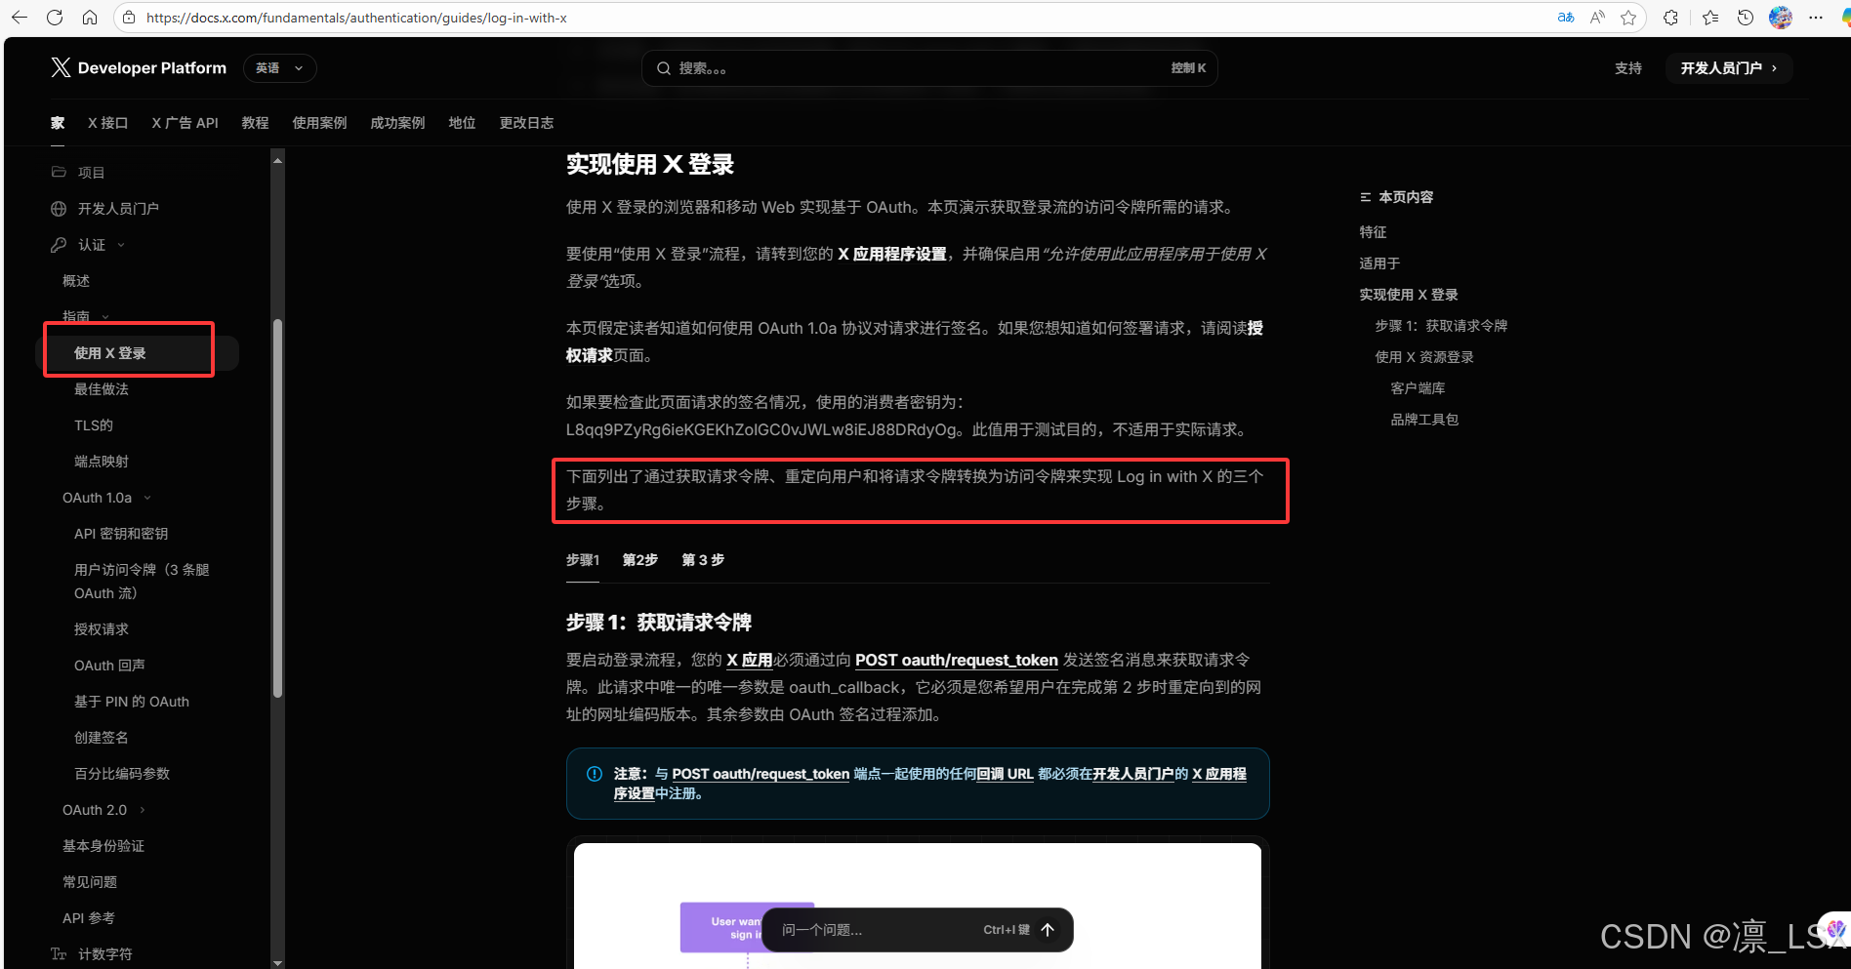The width and height of the screenshot is (1851, 969).
Task: Click the 本页内容 list icon
Action: click(x=1366, y=197)
